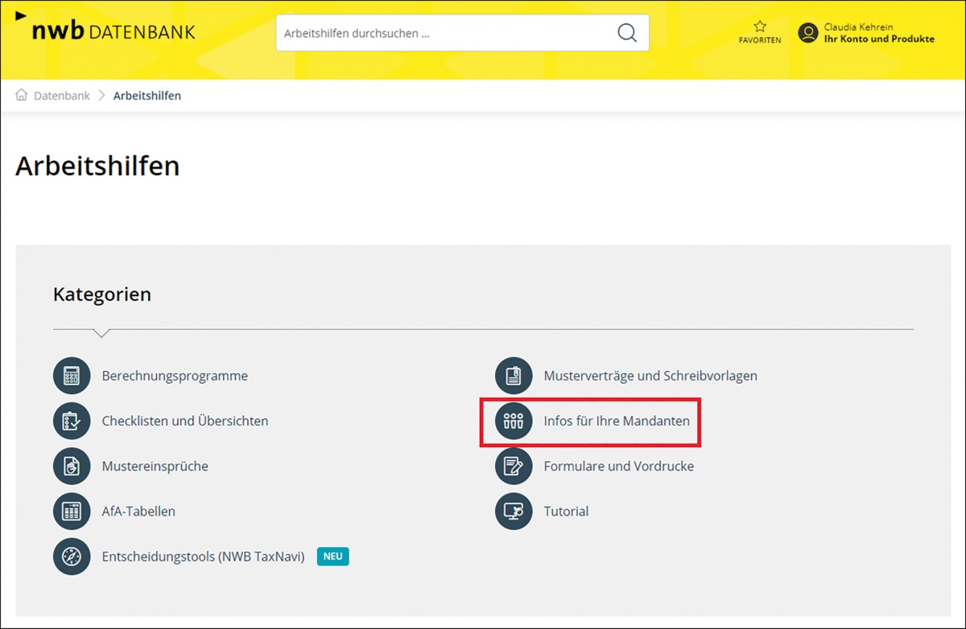Click the Infos für Ihre Mandanten icon
The image size is (966, 629).
click(x=514, y=421)
